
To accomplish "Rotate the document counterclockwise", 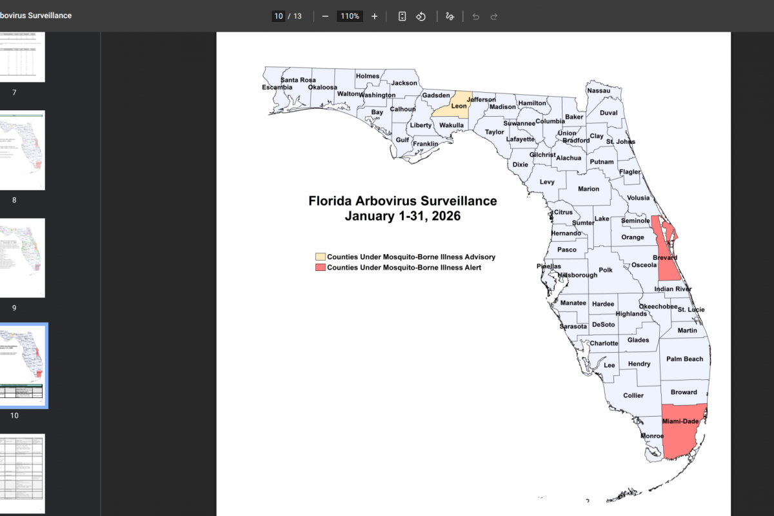I will tap(421, 16).
